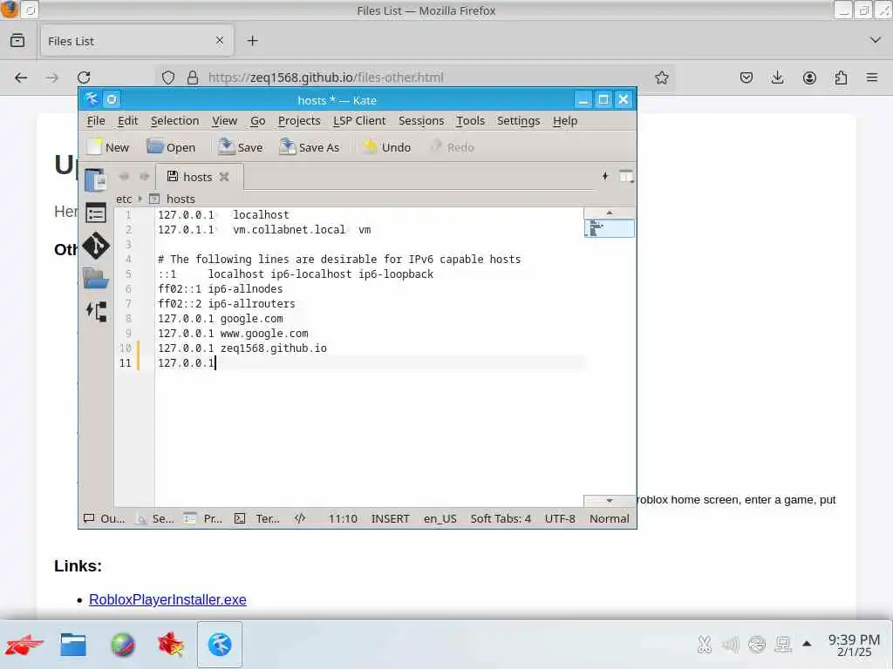Reload the Firefox page
Screen dimensions: 893x669
[84, 78]
